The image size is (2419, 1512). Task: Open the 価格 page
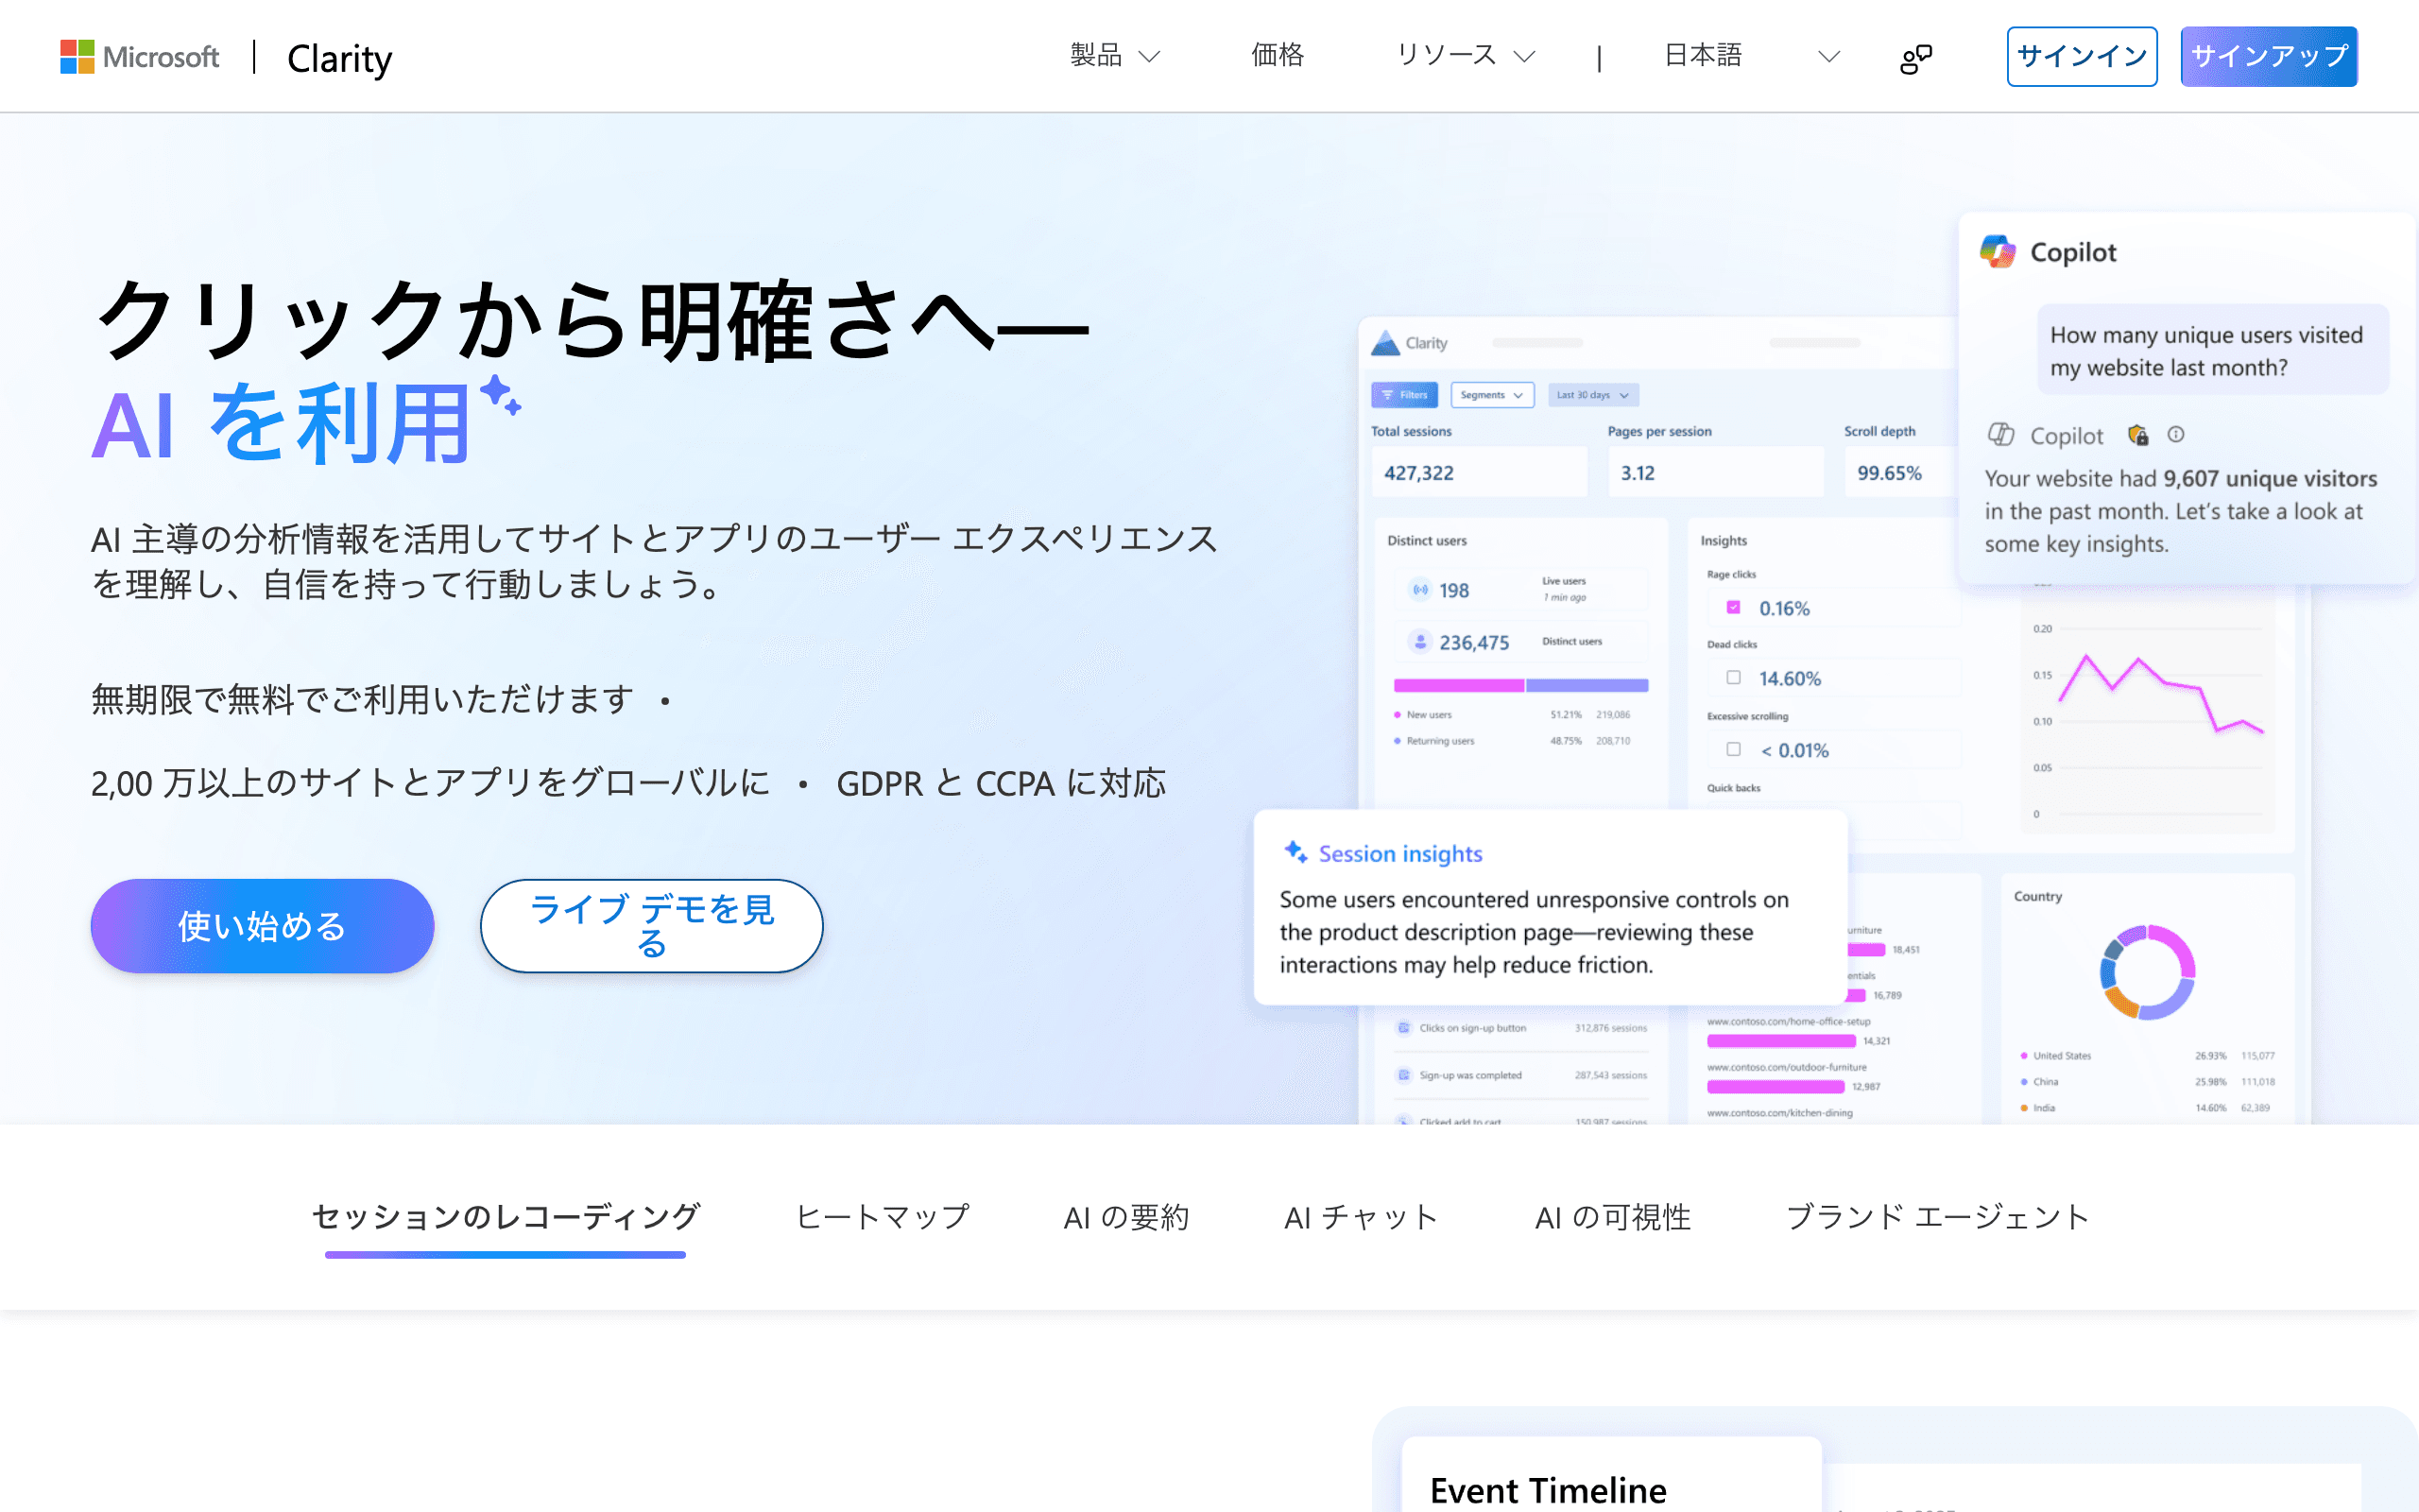[1277, 55]
